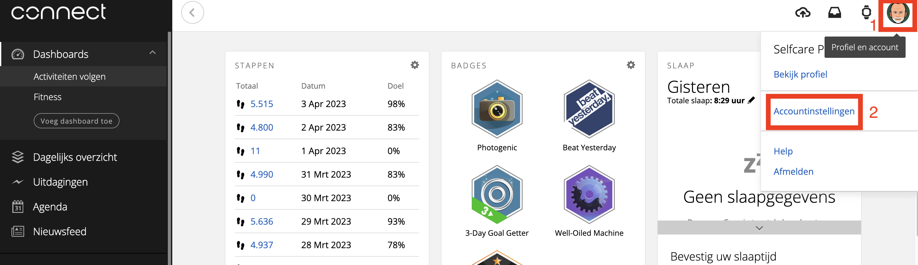Image resolution: width=918 pixels, height=265 pixels.
Task: Click the Nieuwsfeed sidebar icon
Action: coord(17,231)
